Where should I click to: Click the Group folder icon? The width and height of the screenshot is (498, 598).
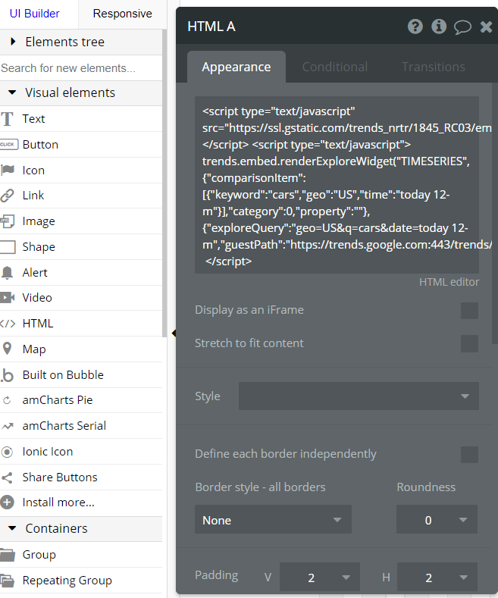8,555
